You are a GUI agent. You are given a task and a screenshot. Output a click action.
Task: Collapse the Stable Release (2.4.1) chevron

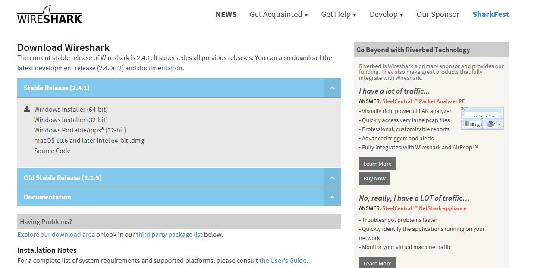click(332, 88)
